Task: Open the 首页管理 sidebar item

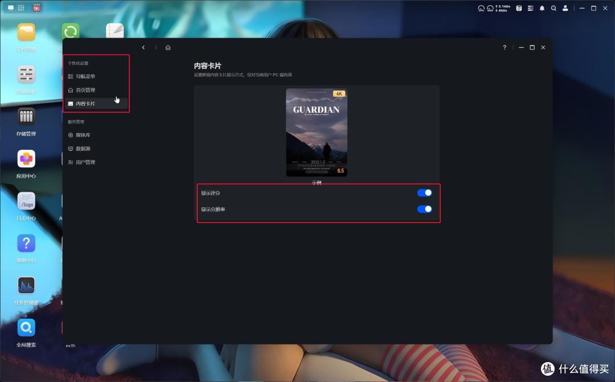Action: click(96, 90)
